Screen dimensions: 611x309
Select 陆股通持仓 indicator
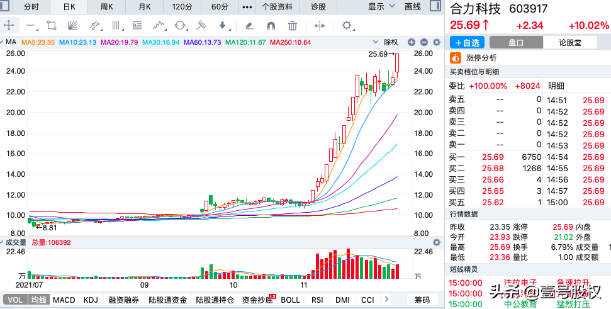[x=215, y=300]
